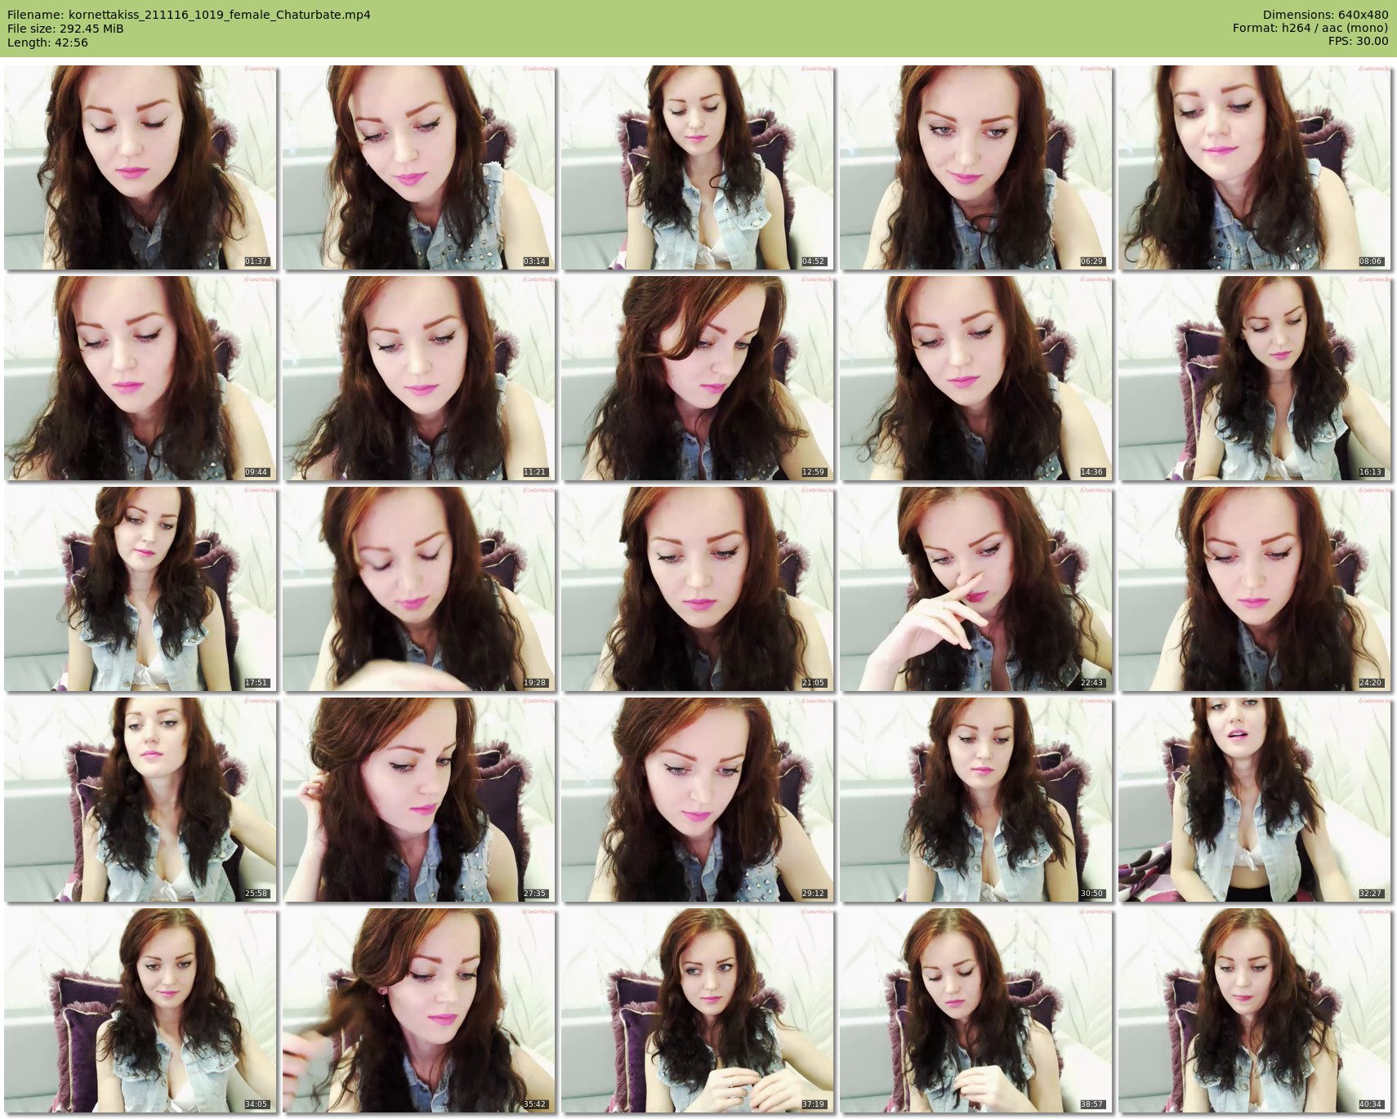Open the 35:42 thumbnail
The height and width of the screenshot is (1119, 1397).
coord(419,1010)
